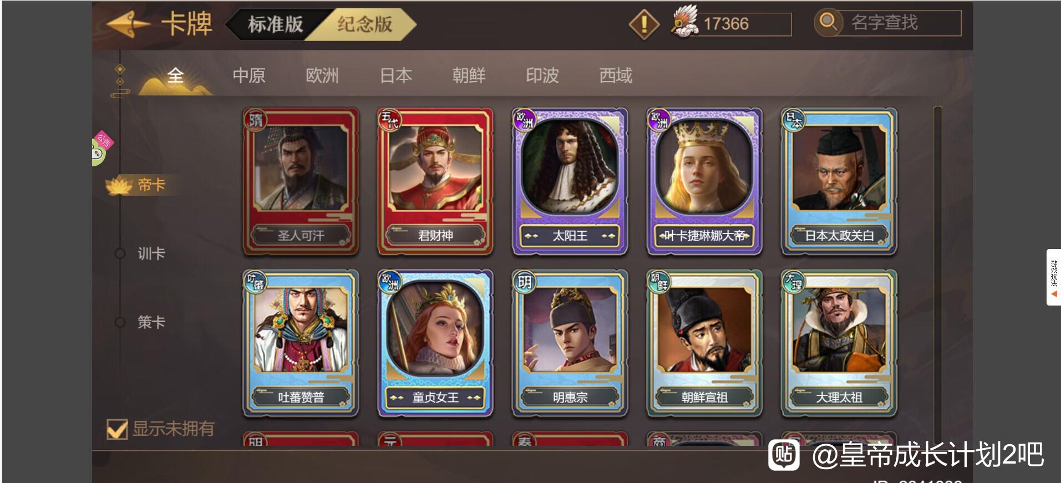Click the magnifier search icon
Image resolution: width=1061 pixels, height=483 pixels.
point(828,23)
